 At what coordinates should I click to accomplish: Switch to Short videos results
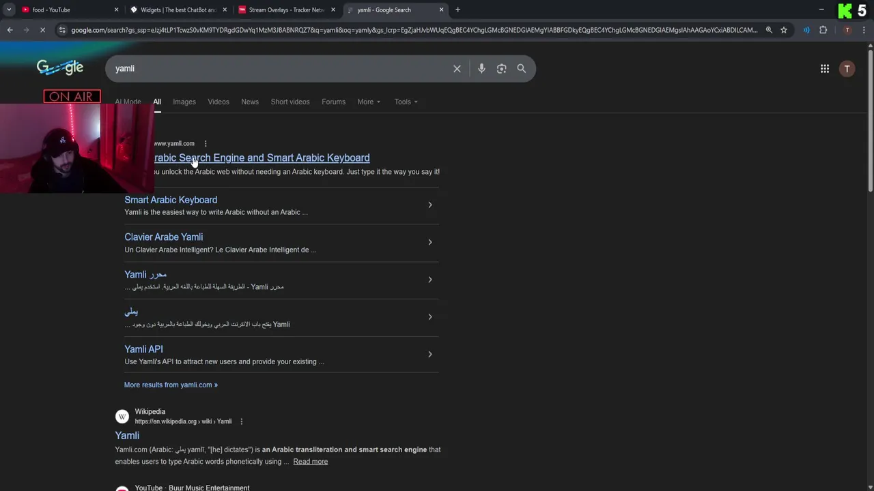tap(290, 102)
